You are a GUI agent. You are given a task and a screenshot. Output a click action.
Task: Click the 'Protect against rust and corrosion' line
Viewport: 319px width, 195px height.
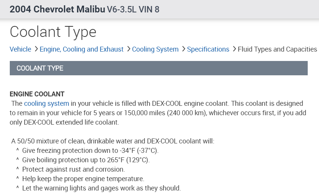tap(73, 169)
